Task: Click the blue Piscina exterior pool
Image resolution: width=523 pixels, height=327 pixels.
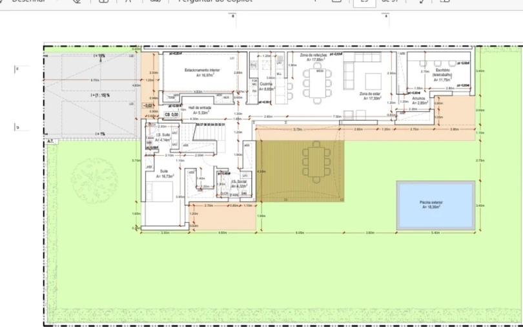Action: click(x=435, y=204)
